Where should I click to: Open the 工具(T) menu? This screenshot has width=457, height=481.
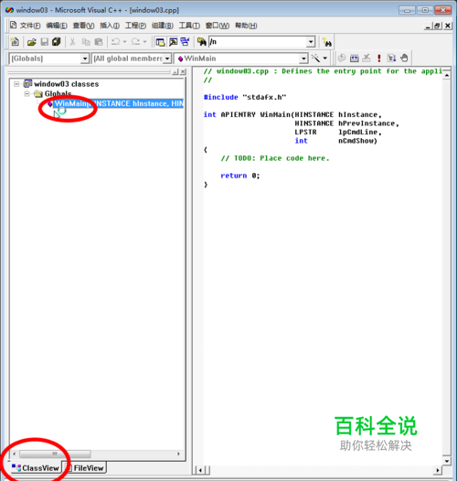(x=189, y=26)
